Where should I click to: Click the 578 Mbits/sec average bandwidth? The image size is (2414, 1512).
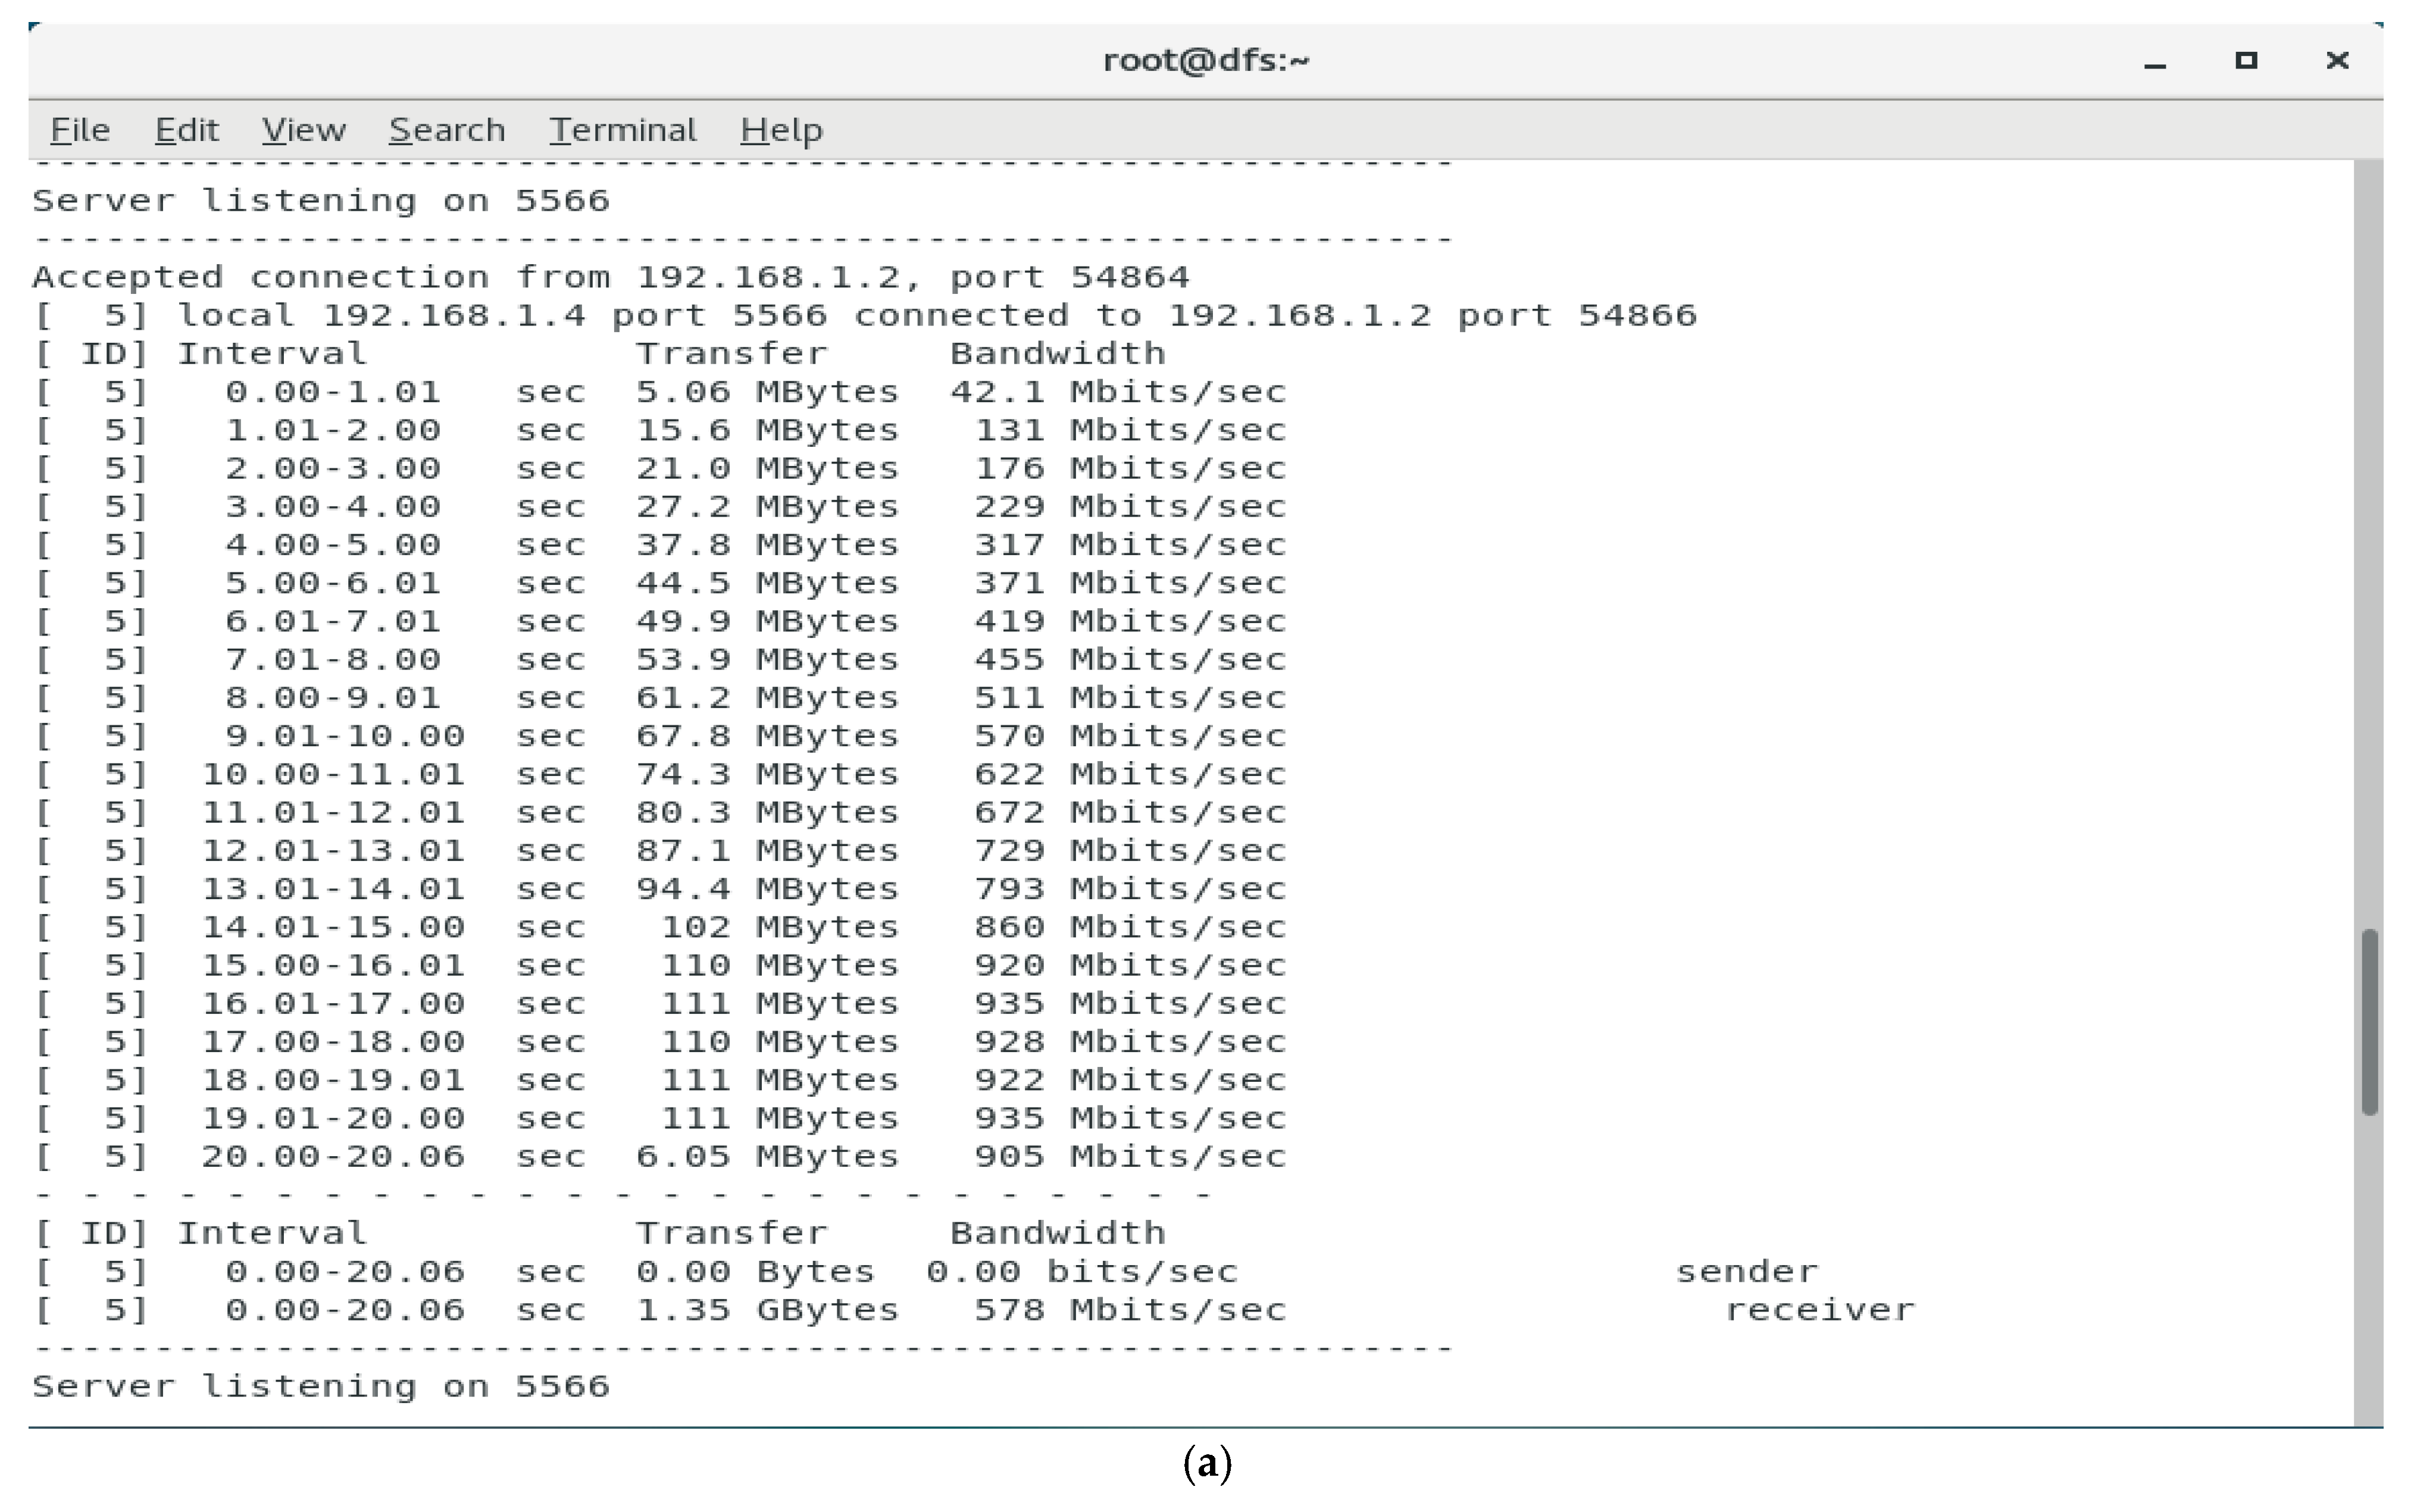coord(1130,1310)
